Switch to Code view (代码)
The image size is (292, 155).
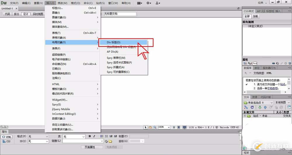8,14
